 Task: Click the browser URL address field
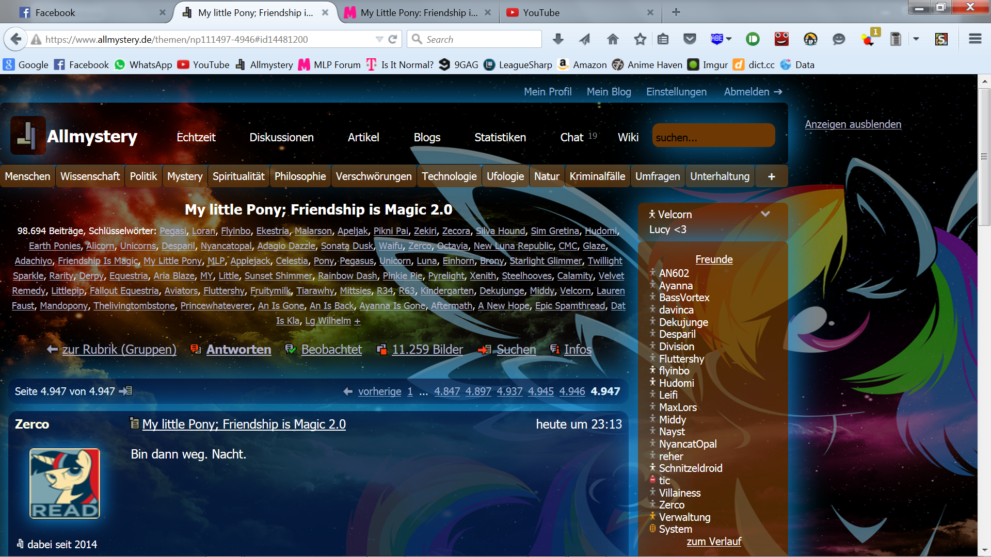[206, 39]
